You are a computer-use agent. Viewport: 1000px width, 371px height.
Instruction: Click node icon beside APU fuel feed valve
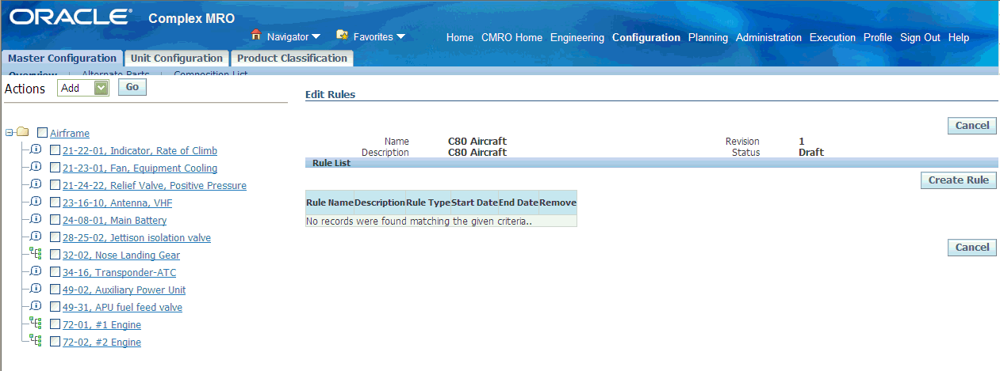(x=36, y=306)
